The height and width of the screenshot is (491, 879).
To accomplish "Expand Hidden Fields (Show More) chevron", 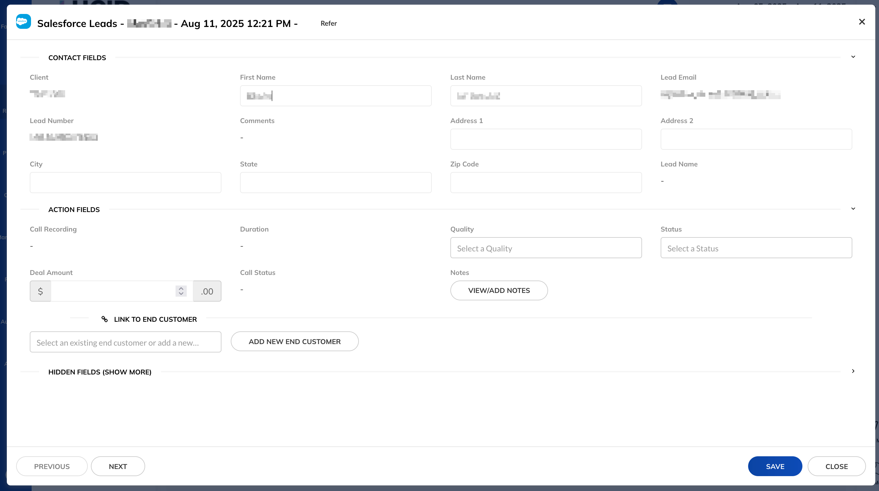I will coord(853,371).
